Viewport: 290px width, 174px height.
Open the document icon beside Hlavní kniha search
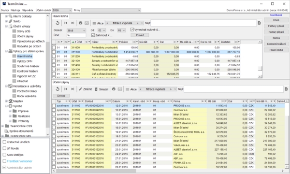(259, 23)
